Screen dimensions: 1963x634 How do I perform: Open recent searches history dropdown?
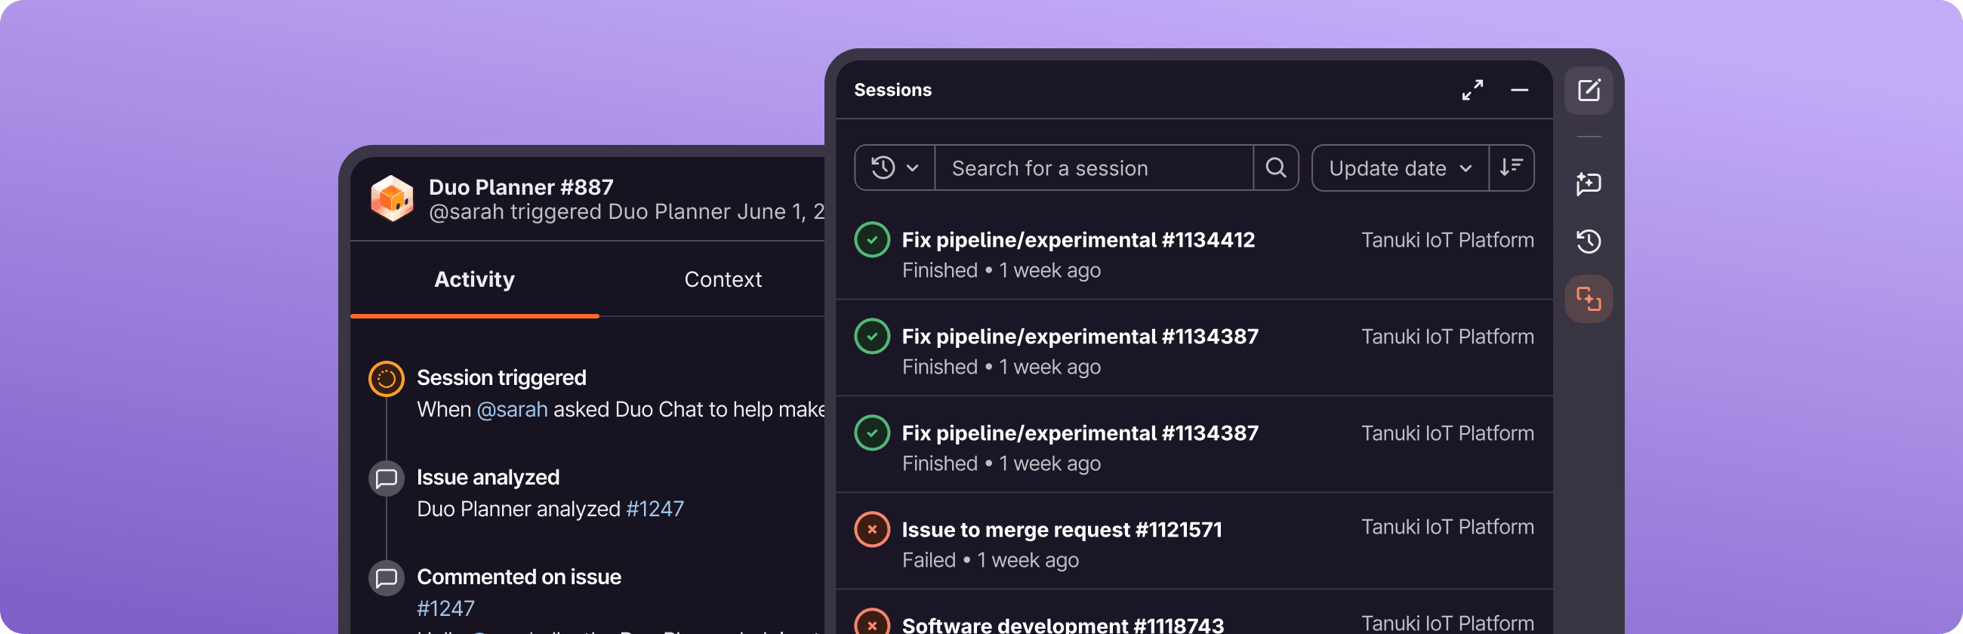click(895, 168)
